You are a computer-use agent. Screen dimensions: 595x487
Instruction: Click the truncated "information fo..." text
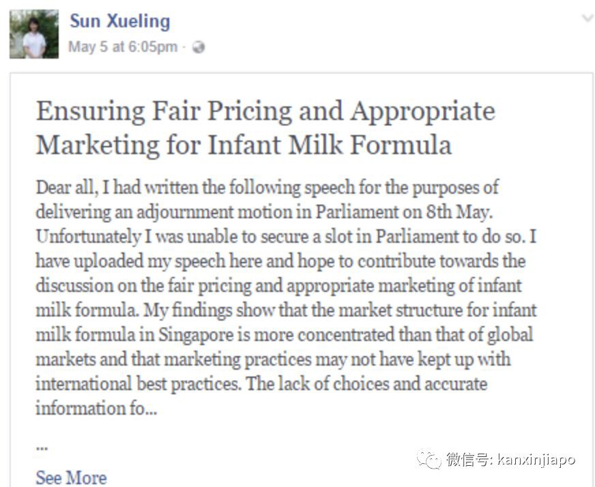click(96, 409)
